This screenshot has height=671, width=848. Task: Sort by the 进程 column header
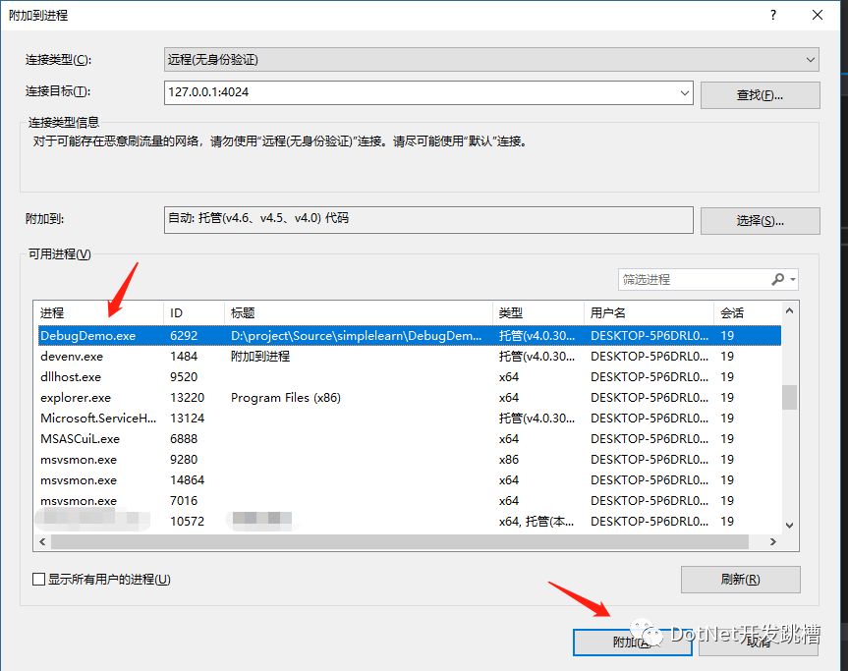[100, 312]
